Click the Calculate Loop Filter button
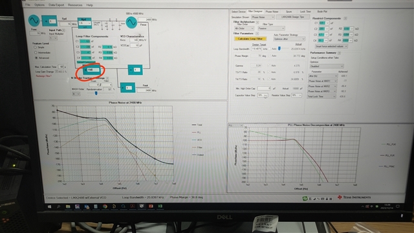The image size is (414, 233). click(x=250, y=39)
